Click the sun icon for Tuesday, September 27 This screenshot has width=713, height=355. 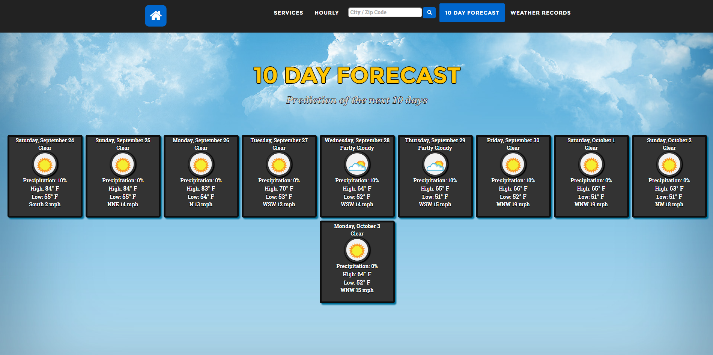(279, 164)
